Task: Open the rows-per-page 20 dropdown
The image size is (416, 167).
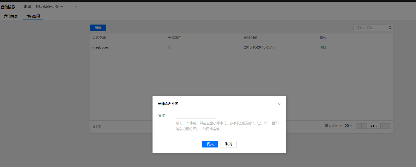Action: [x=349, y=126]
